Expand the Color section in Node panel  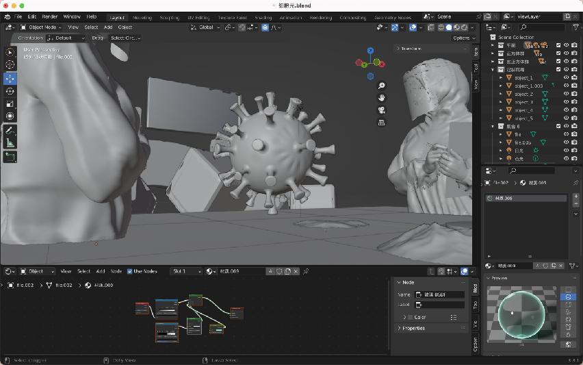click(x=404, y=317)
